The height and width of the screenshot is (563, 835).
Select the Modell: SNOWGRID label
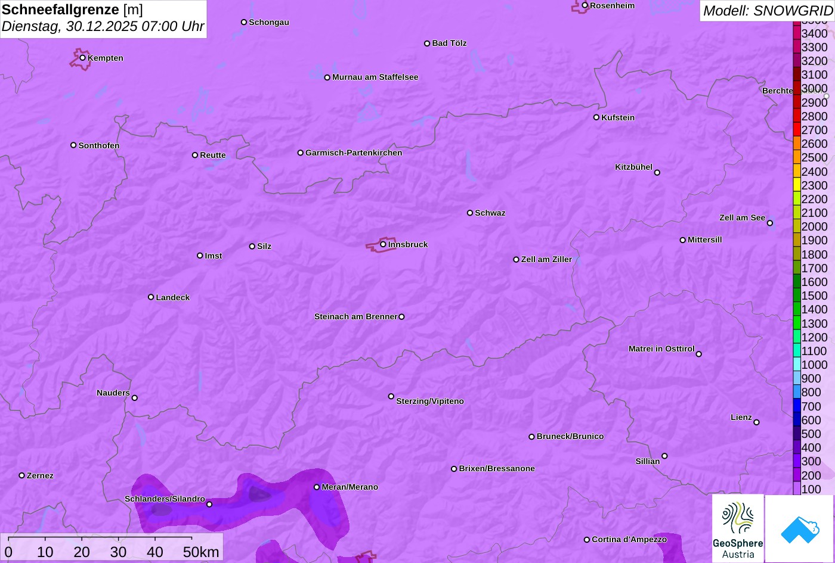coord(767,10)
